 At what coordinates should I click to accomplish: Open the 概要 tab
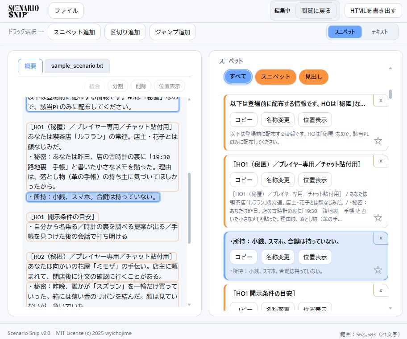point(30,66)
